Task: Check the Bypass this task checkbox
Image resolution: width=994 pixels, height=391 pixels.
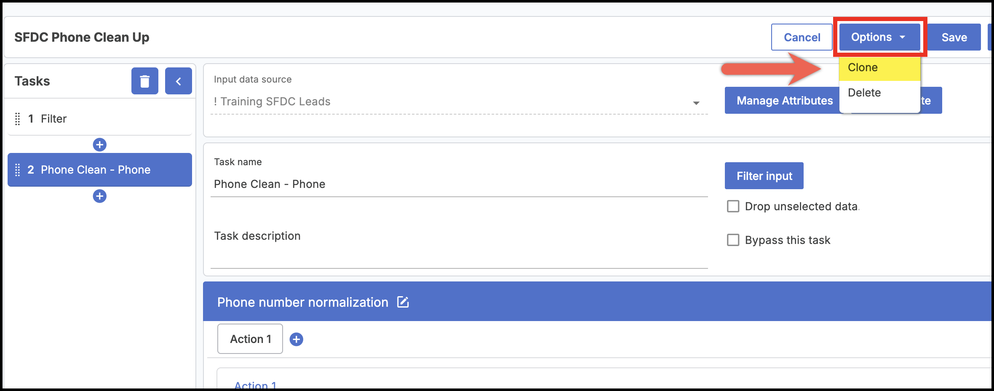Action: pos(733,240)
